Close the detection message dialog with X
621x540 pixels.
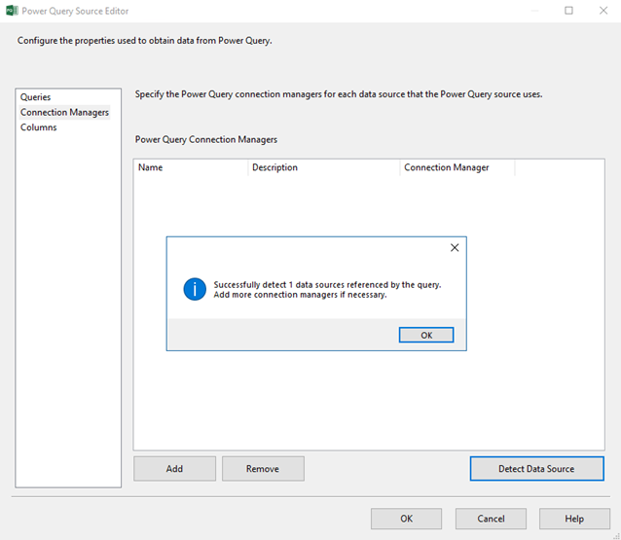point(454,248)
